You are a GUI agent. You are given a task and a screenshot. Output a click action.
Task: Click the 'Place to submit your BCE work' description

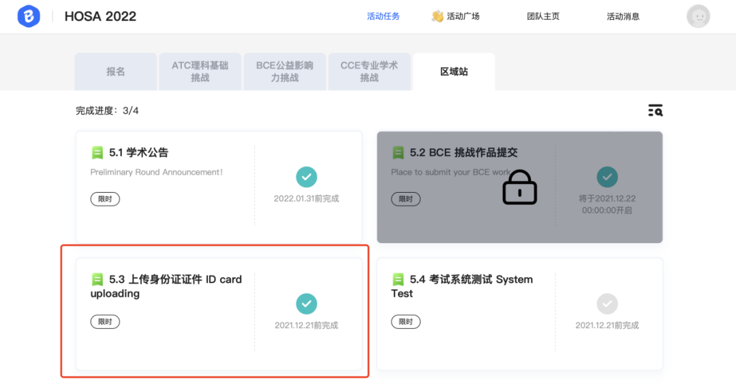pos(450,172)
